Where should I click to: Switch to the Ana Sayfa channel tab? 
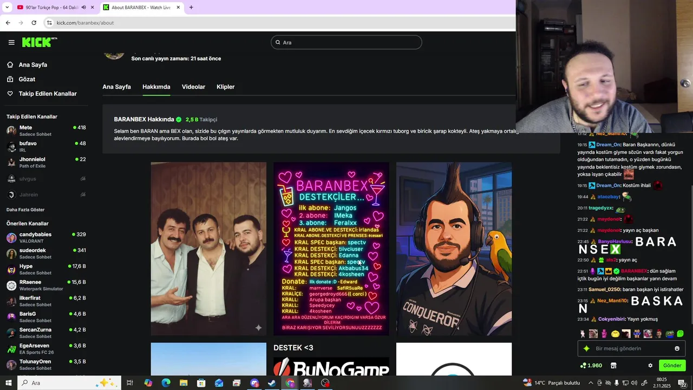[116, 87]
